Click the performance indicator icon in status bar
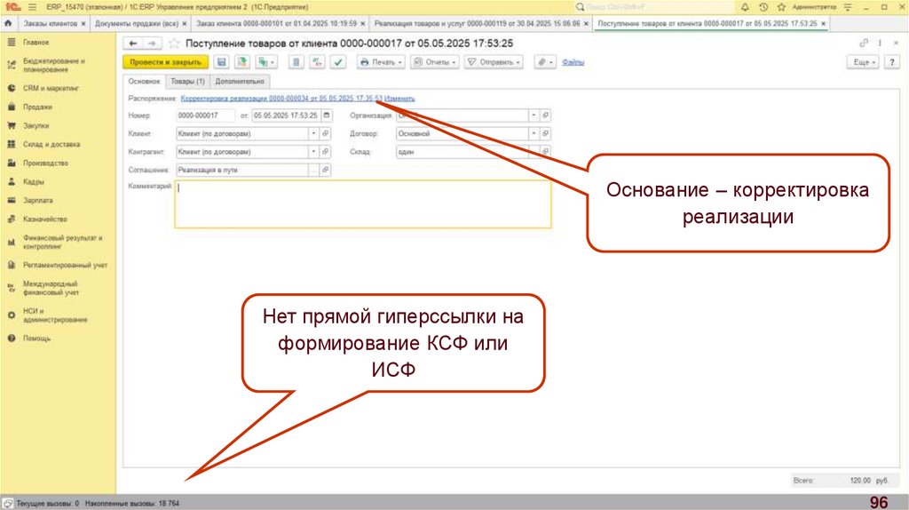The height and width of the screenshot is (510, 909). 7,504
